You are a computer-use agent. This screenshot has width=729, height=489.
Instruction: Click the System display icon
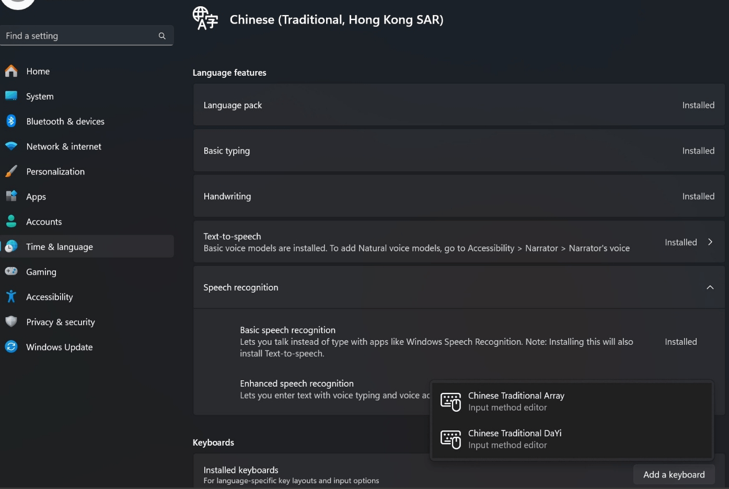(x=11, y=96)
